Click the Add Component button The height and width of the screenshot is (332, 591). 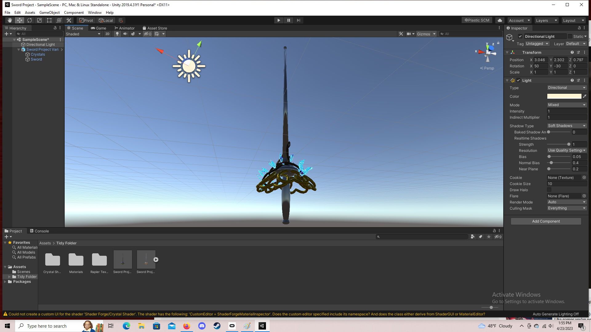[546, 221]
